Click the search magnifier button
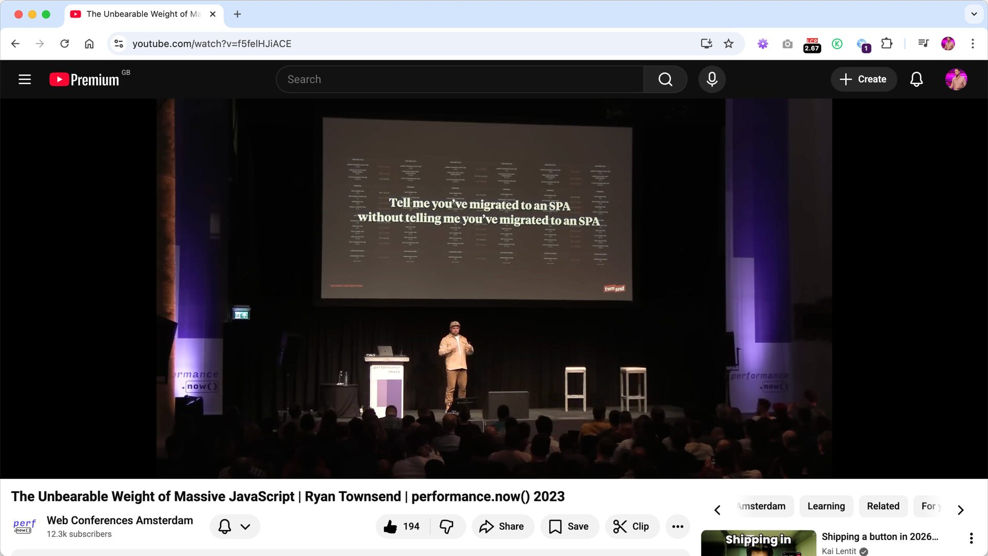Screen dimensions: 988x556 [665, 79]
